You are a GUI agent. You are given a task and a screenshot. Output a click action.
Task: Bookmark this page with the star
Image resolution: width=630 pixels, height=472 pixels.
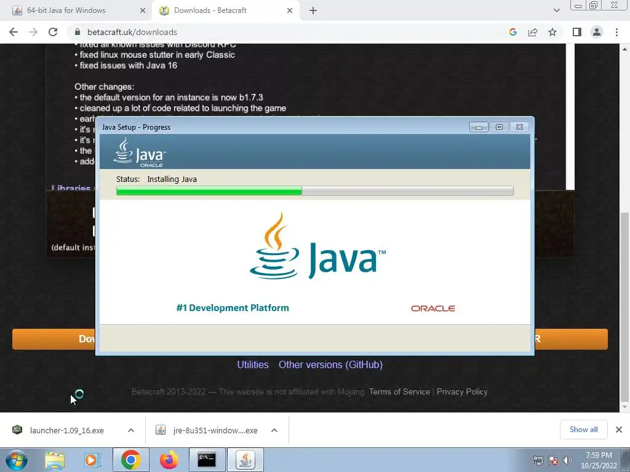click(552, 32)
